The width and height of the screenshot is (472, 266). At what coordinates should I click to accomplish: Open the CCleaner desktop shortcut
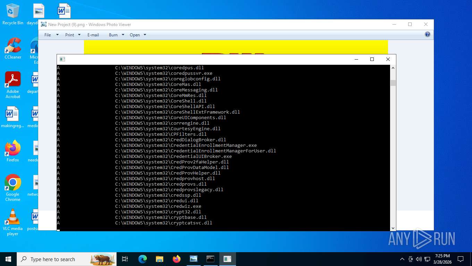[13, 48]
